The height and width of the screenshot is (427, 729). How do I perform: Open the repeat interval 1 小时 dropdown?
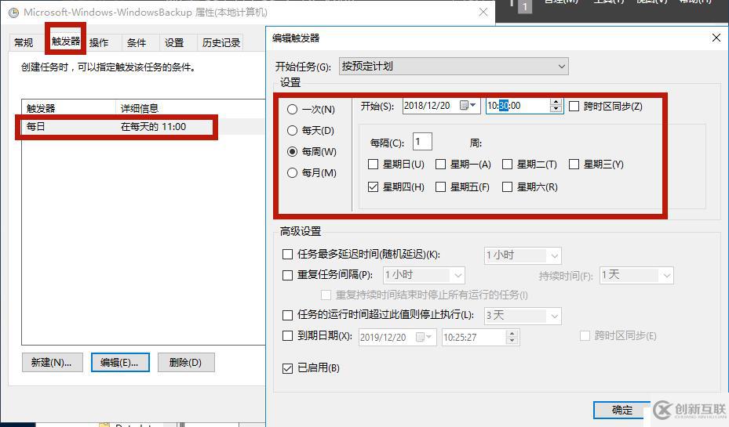point(424,275)
